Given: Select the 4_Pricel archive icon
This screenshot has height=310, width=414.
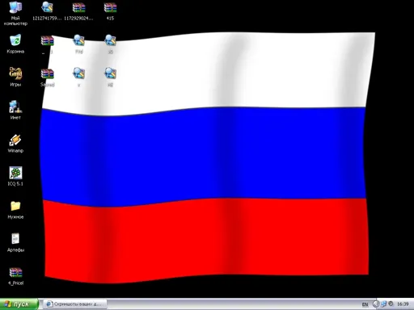Looking at the screenshot, I should click(x=15, y=276).
